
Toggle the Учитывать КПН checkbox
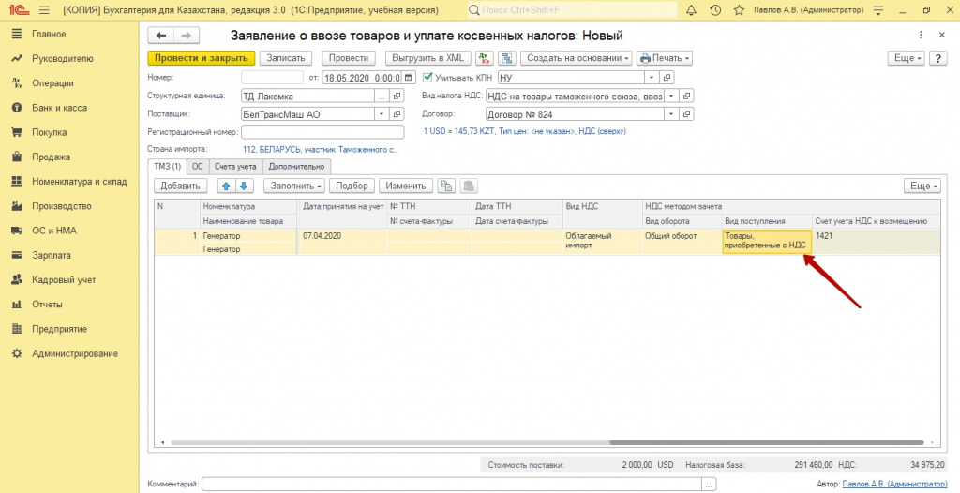coord(427,78)
